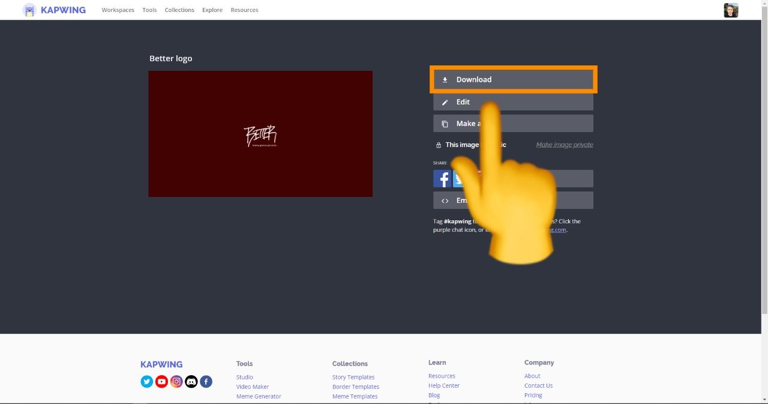
Task: Open Discord icon in footer
Action: pos(191,382)
